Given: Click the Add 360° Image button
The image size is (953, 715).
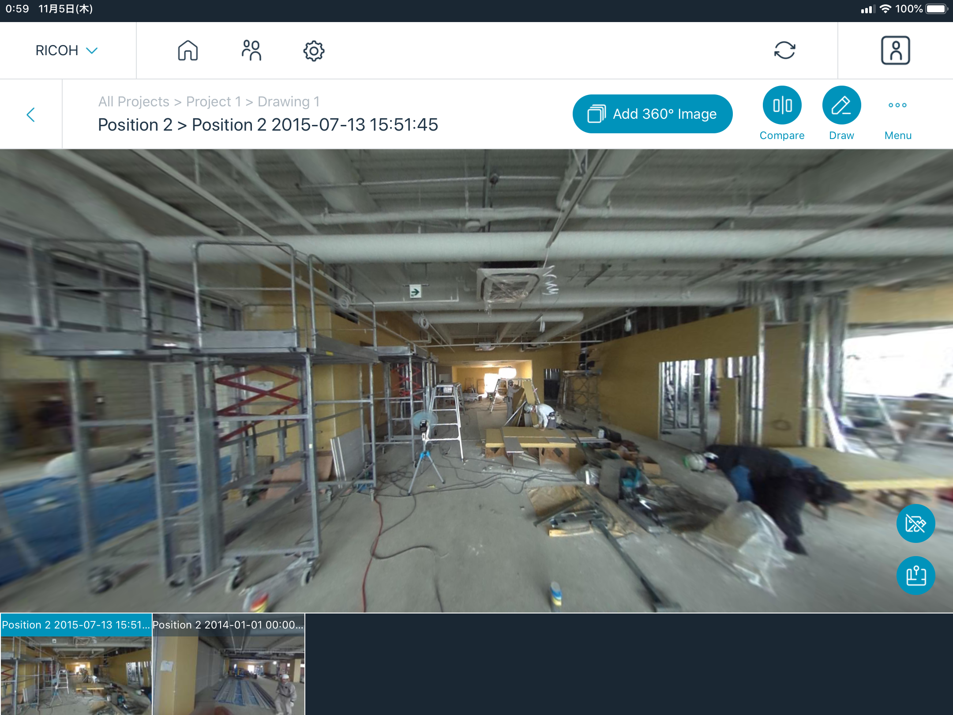Looking at the screenshot, I should point(653,114).
